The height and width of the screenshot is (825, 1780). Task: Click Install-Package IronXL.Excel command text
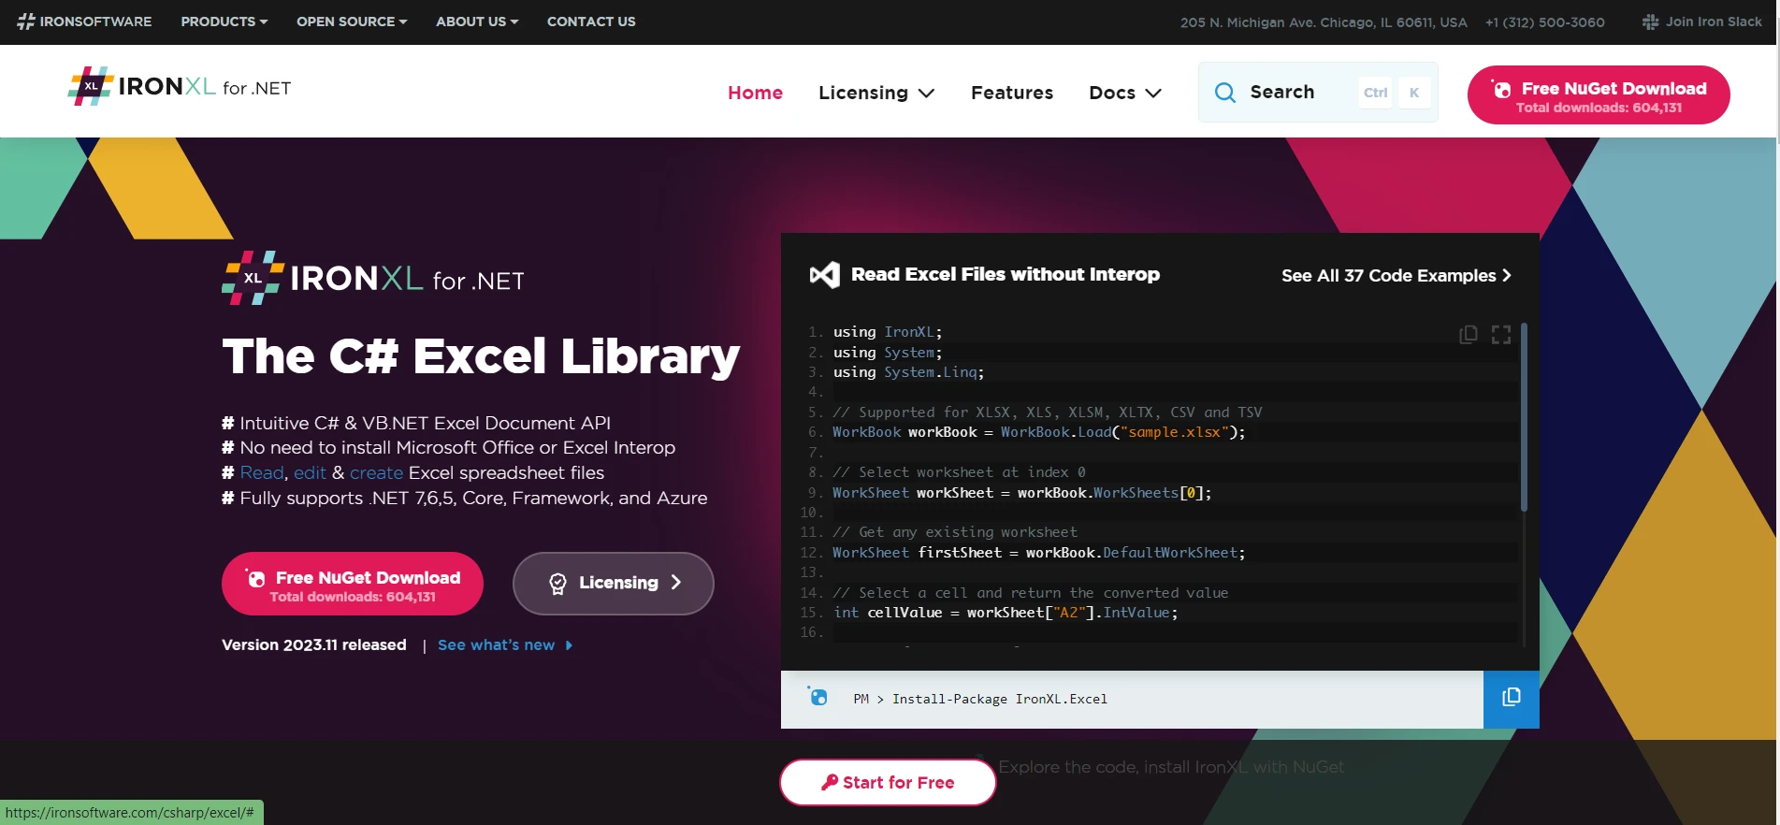tap(999, 699)
